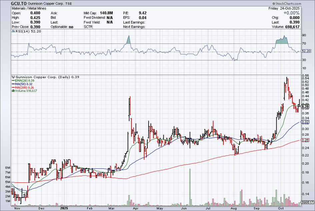
Task: Click the SCTR: label
Action: (x=88, y=27)
